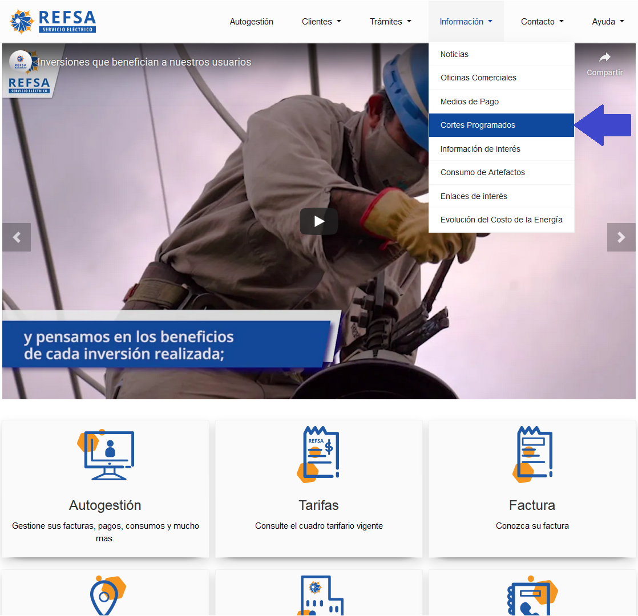Collapse the Información dropdown menu
This screenshot has height=616, width=638.
pyautogui.click(x=466, y=22)
